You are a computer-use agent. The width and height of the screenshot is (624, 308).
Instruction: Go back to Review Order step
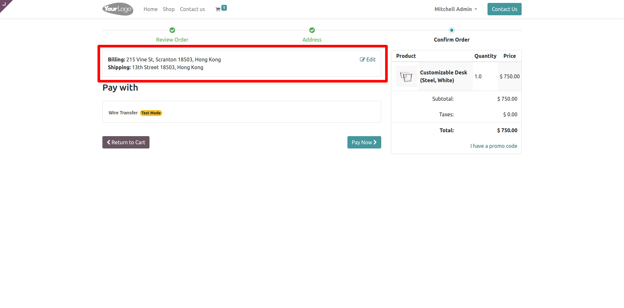[172, 40]
